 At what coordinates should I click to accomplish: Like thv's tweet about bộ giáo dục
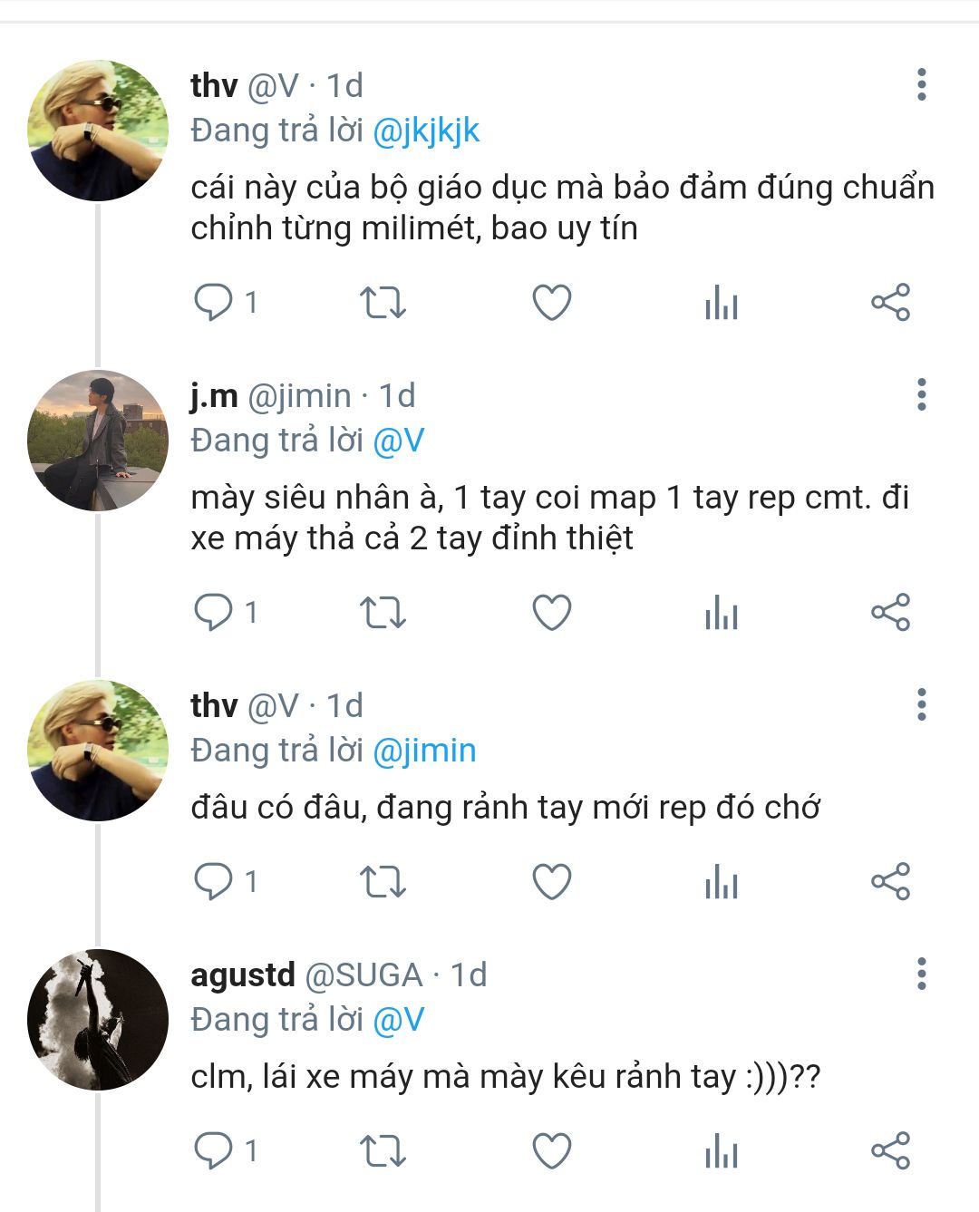tap(551, 303)
